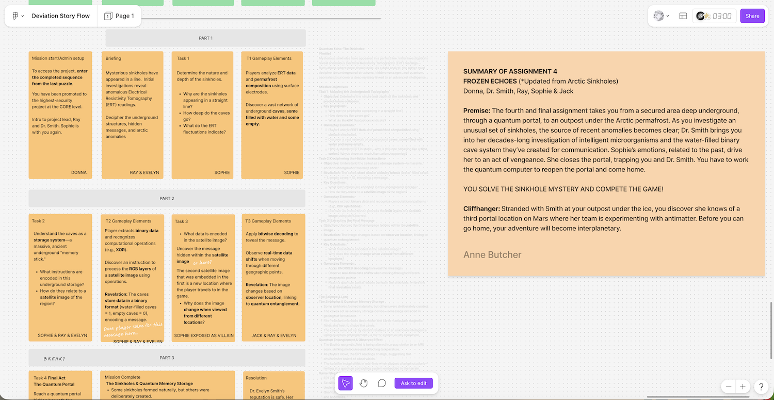Select the Move cursor tool

(346, 383)
